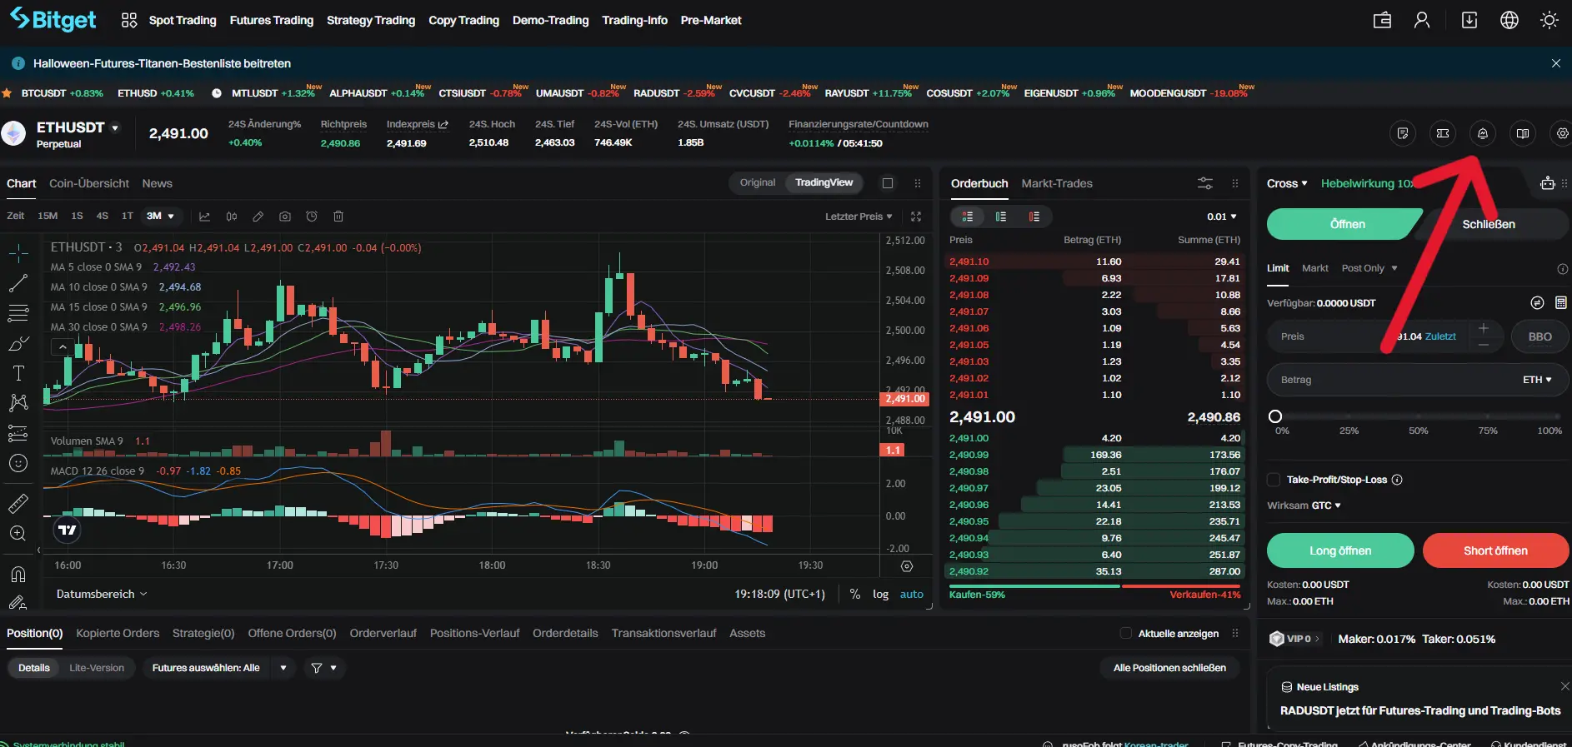1572x747 pixels.
Task: Select the emoji icon drawing tool
Action: click(x=18, y=463)
